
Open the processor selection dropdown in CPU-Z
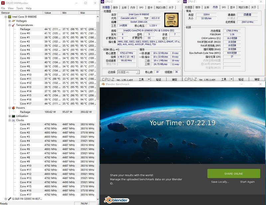[x=138, y=72]
